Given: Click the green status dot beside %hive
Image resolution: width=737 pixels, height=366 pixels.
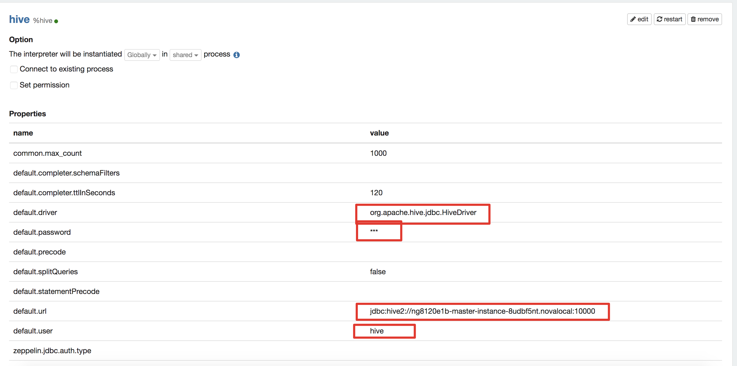Looking at the screenshot, I should pyautogui.click(x=56, y=21).
